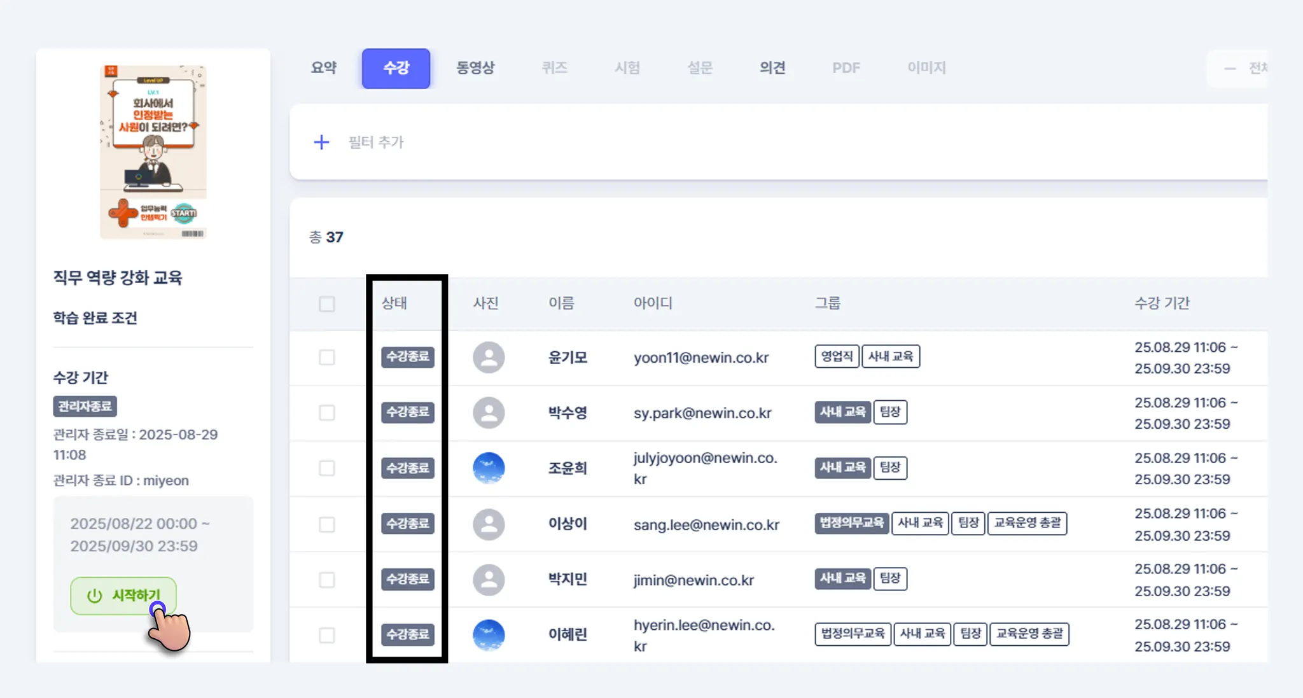The width and height of the screenshot is (1303, 698).
Task: Click power icon in 시작하기 button
Action: pos(95,596)
